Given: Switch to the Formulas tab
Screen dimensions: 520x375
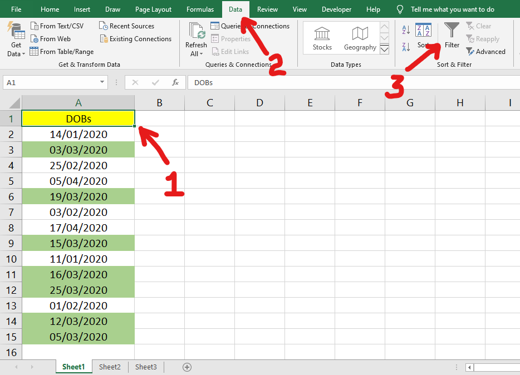Looking at the screenshot, I should [200, 9].
